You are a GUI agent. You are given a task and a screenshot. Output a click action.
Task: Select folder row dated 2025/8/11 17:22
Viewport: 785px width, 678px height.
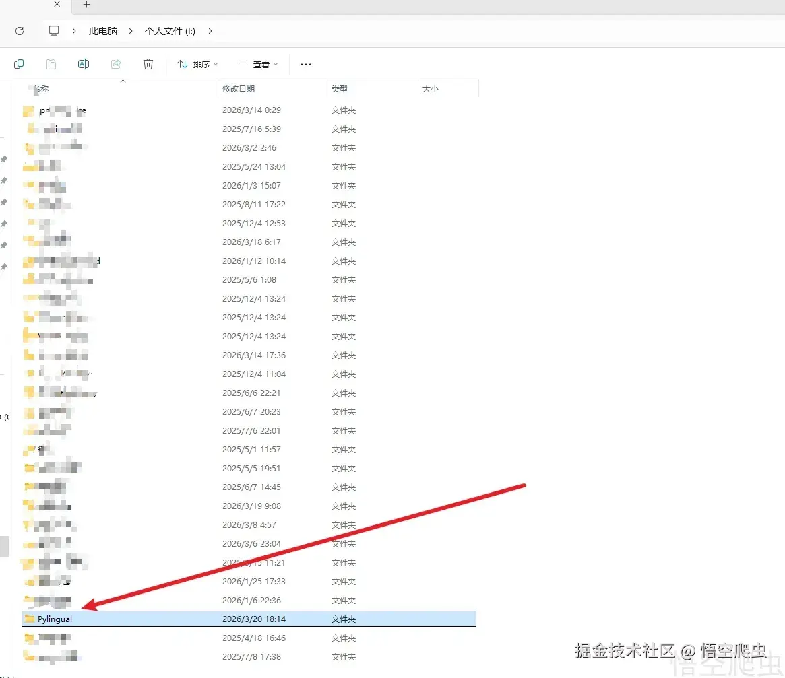(249, 204)
